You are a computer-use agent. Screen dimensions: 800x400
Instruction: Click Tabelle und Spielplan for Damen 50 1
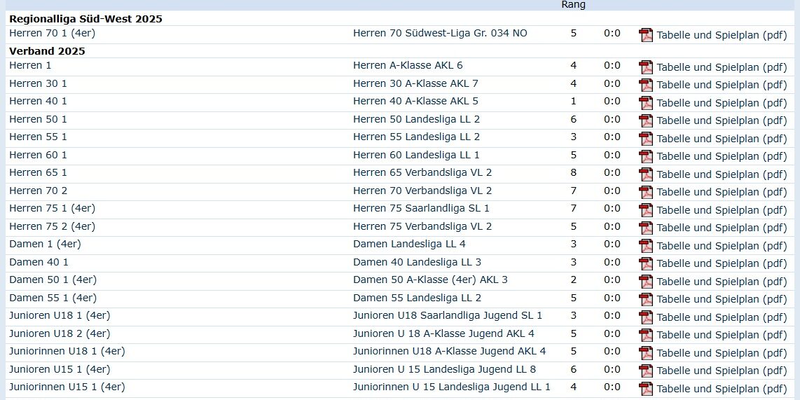tap(722, 281)
